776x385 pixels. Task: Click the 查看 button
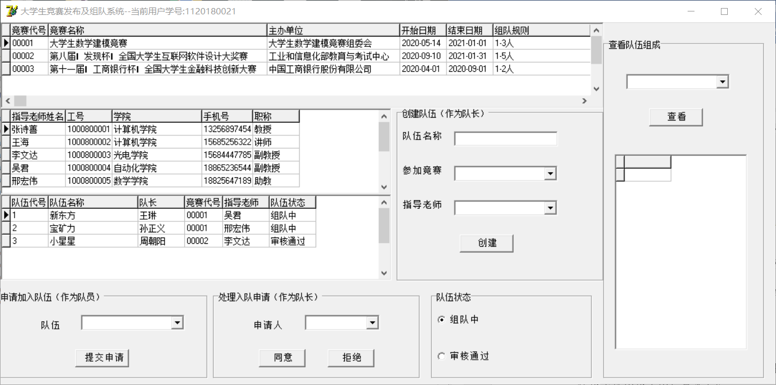[x=676, y=116]
